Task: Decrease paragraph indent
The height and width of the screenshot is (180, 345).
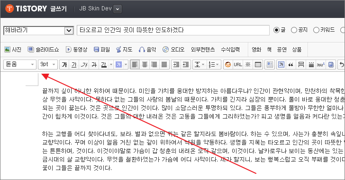Action: (x=186, y=65)
